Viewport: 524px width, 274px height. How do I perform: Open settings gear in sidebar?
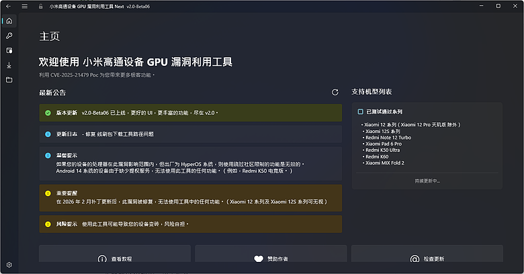pos(9,265)
